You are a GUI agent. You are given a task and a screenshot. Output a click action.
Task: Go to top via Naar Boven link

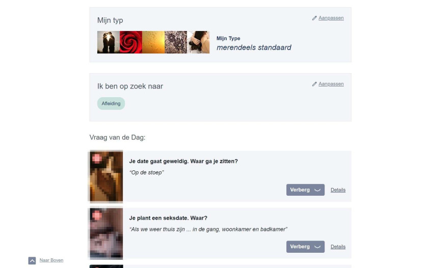pos(51,260)
